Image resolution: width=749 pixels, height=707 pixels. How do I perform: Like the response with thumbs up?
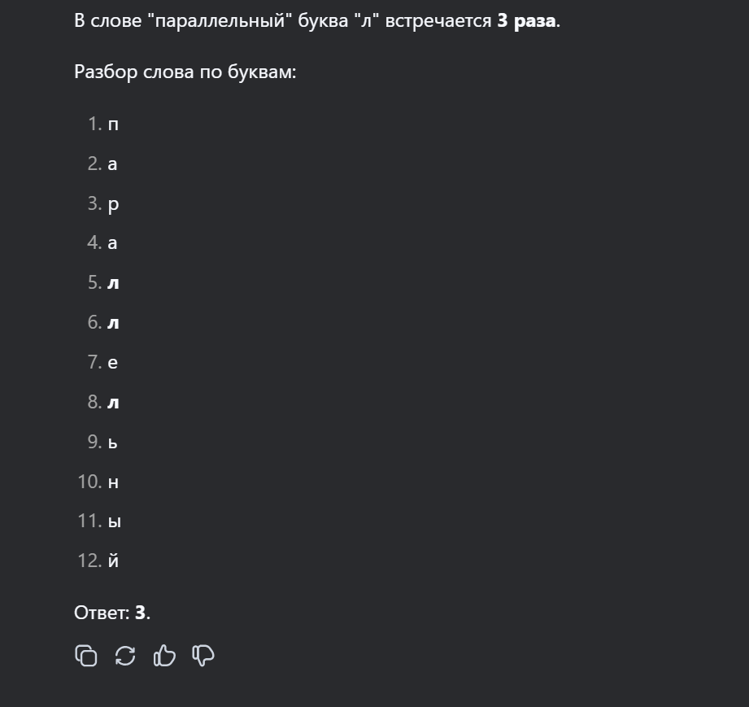click(x=164, y=656)
